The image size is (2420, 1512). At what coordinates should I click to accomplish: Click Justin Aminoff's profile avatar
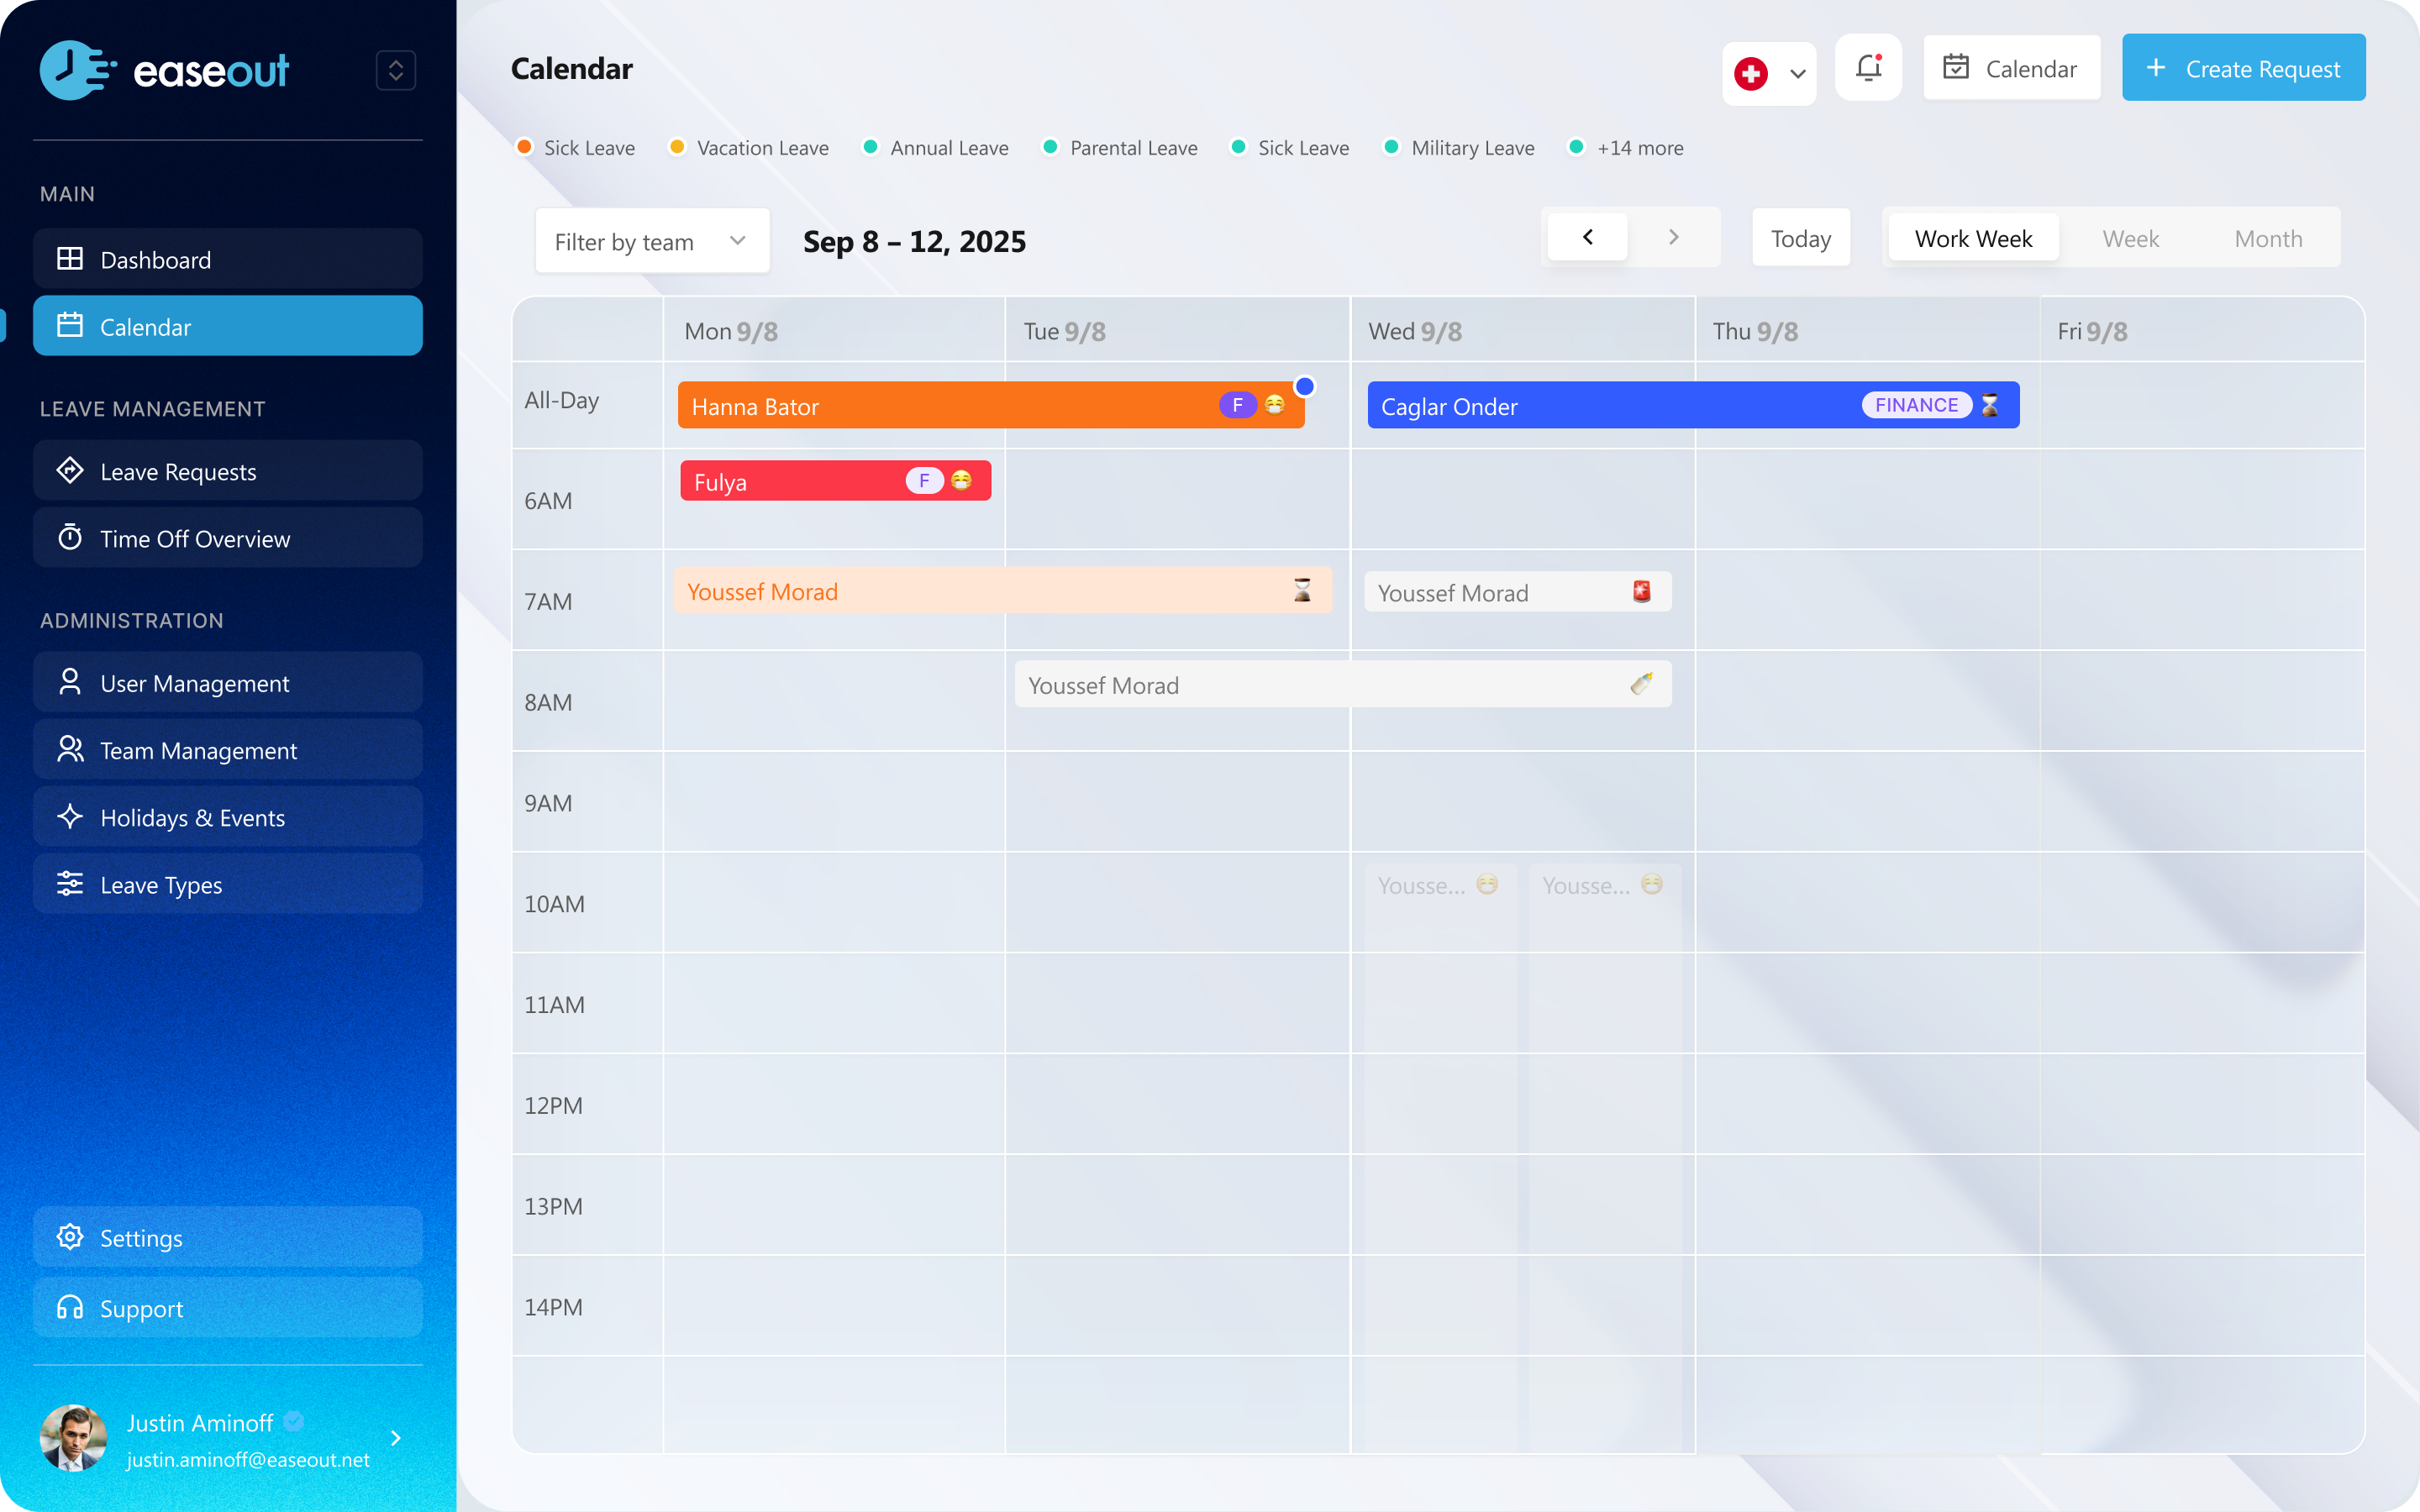tap(73, 1438)
